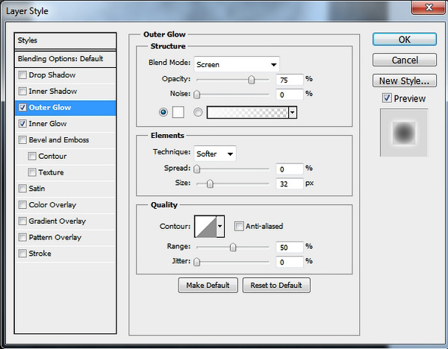Screen dimensions: 448x349
Task: Uncheck the Inner Glow checkbox
Action: point(22,124)
